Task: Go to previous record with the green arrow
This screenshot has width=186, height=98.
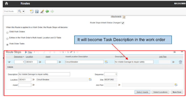Action: (x=47, y=11)
